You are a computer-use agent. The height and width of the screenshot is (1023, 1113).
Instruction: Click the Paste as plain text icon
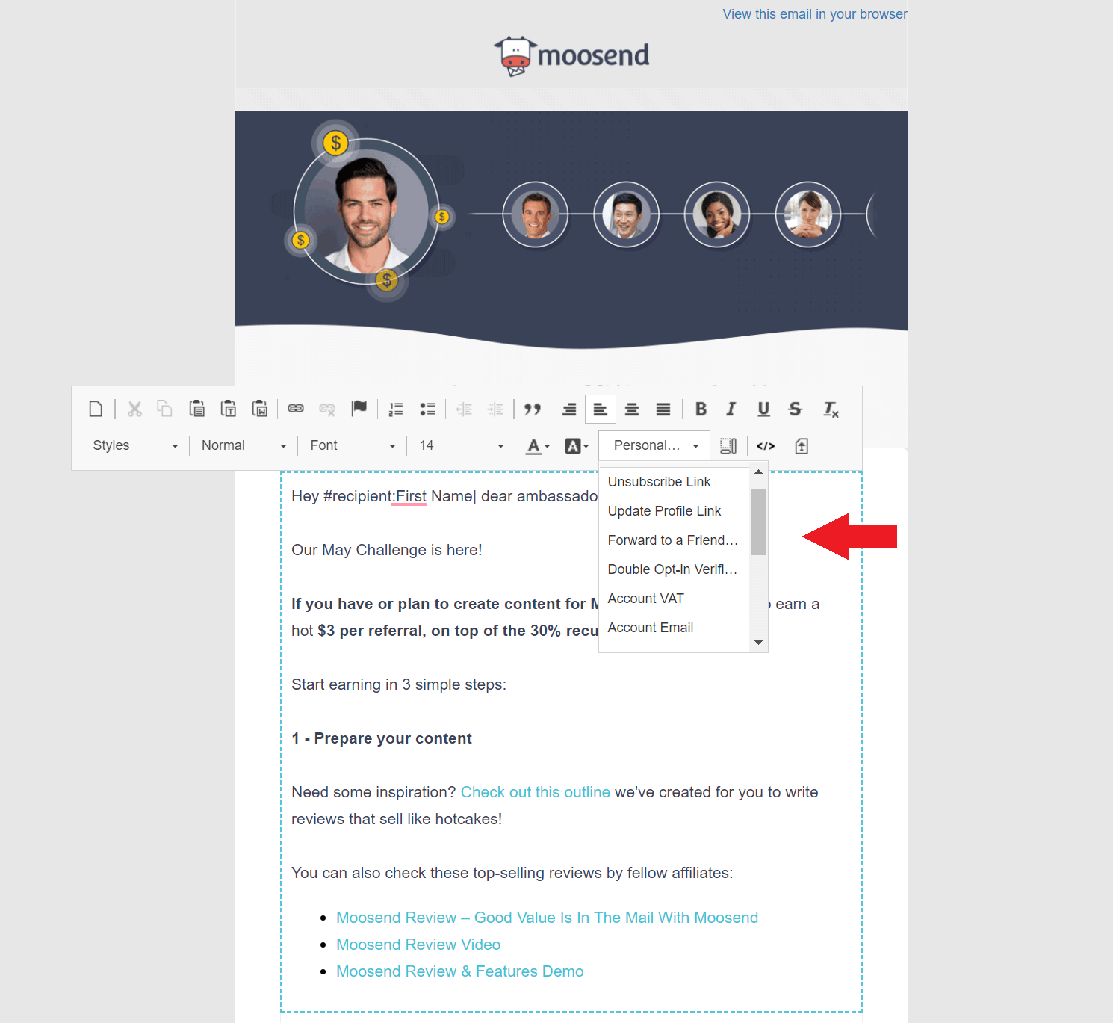pos(228,409)
